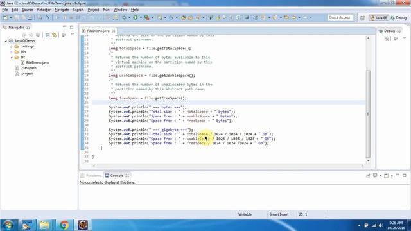Open the Project menu
Image resolution: width=411 pixels, height=231 pixels.
click(x=93, y=10)
